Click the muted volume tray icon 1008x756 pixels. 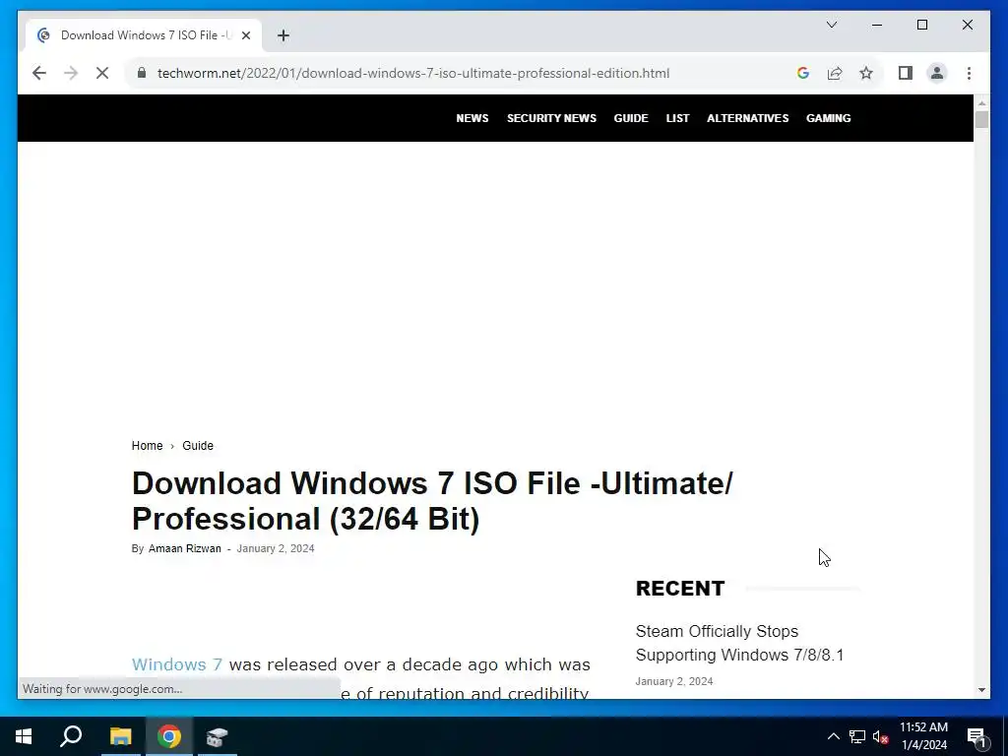point(881,736)
